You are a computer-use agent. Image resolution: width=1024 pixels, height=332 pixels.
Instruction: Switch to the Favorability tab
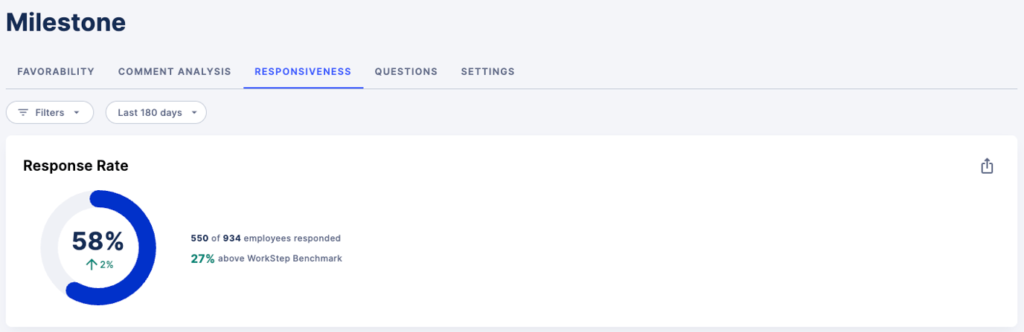(56, 72)
